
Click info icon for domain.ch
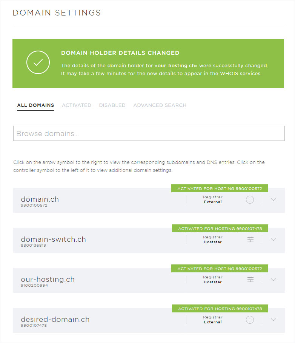tap(250, 199)
